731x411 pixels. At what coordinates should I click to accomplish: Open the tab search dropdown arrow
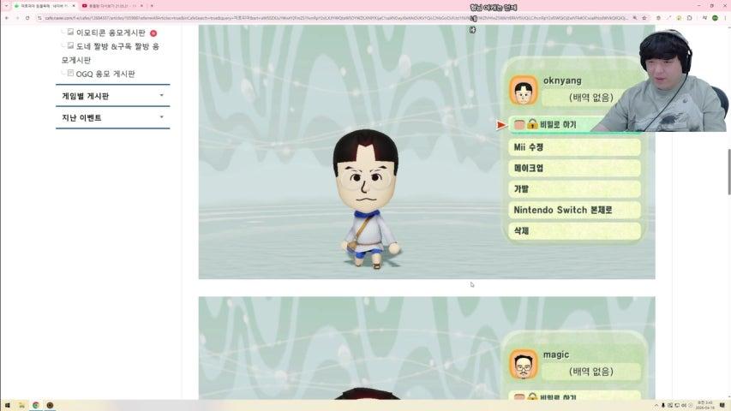point(6,6)
